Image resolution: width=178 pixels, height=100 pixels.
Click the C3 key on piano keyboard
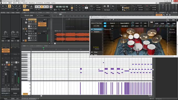[x=26, y=63]
